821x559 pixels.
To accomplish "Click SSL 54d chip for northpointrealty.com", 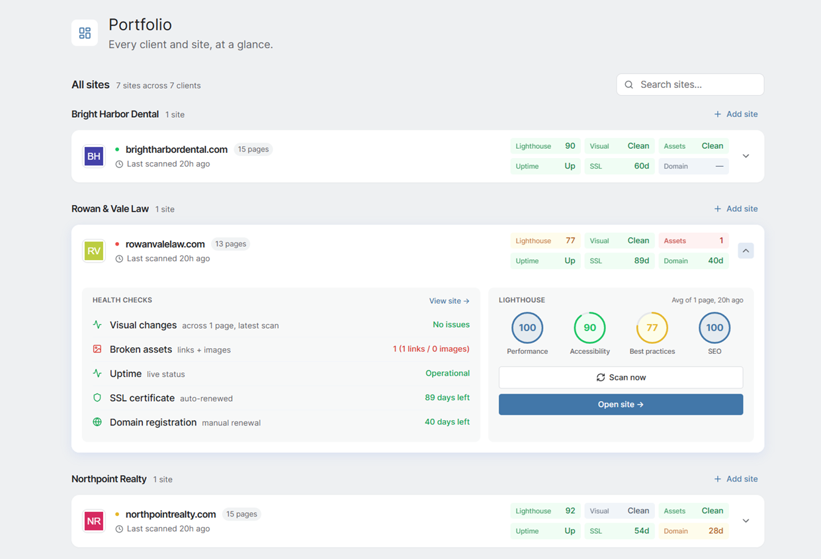I will coord(619,531).
